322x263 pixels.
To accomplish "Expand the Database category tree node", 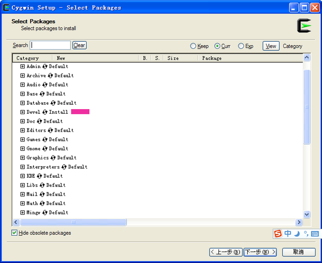I will 23,103.
